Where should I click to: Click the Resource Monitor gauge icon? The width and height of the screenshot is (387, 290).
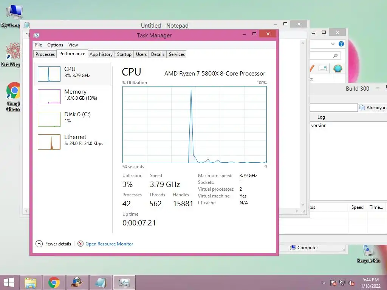coord(80,244)
